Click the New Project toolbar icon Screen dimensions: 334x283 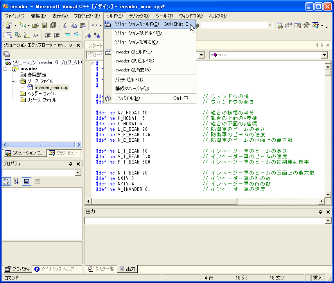point(9,25)
